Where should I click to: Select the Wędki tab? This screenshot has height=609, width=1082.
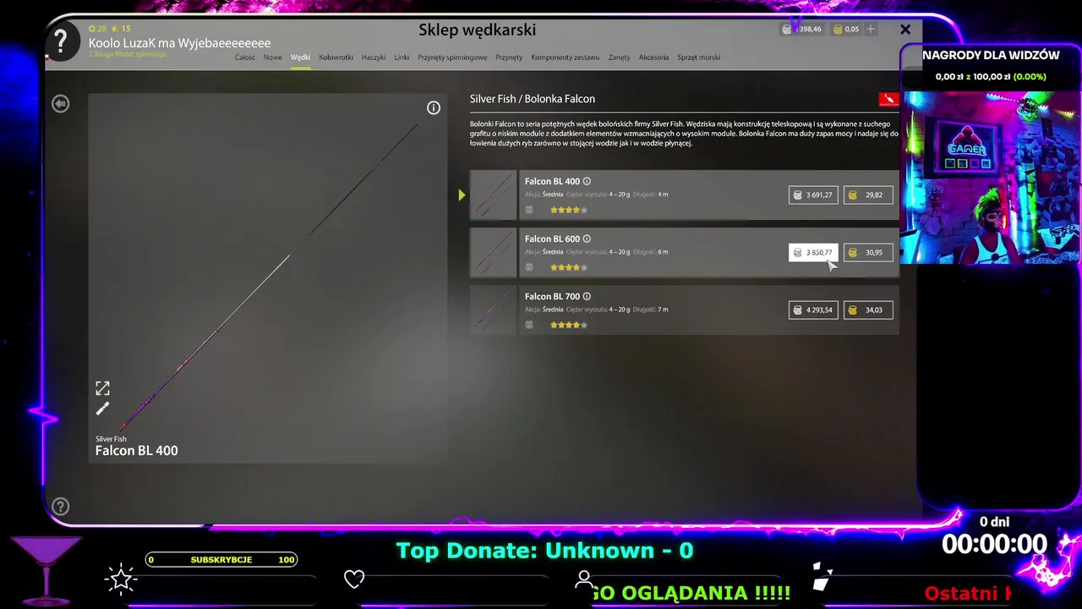point(300,58)
